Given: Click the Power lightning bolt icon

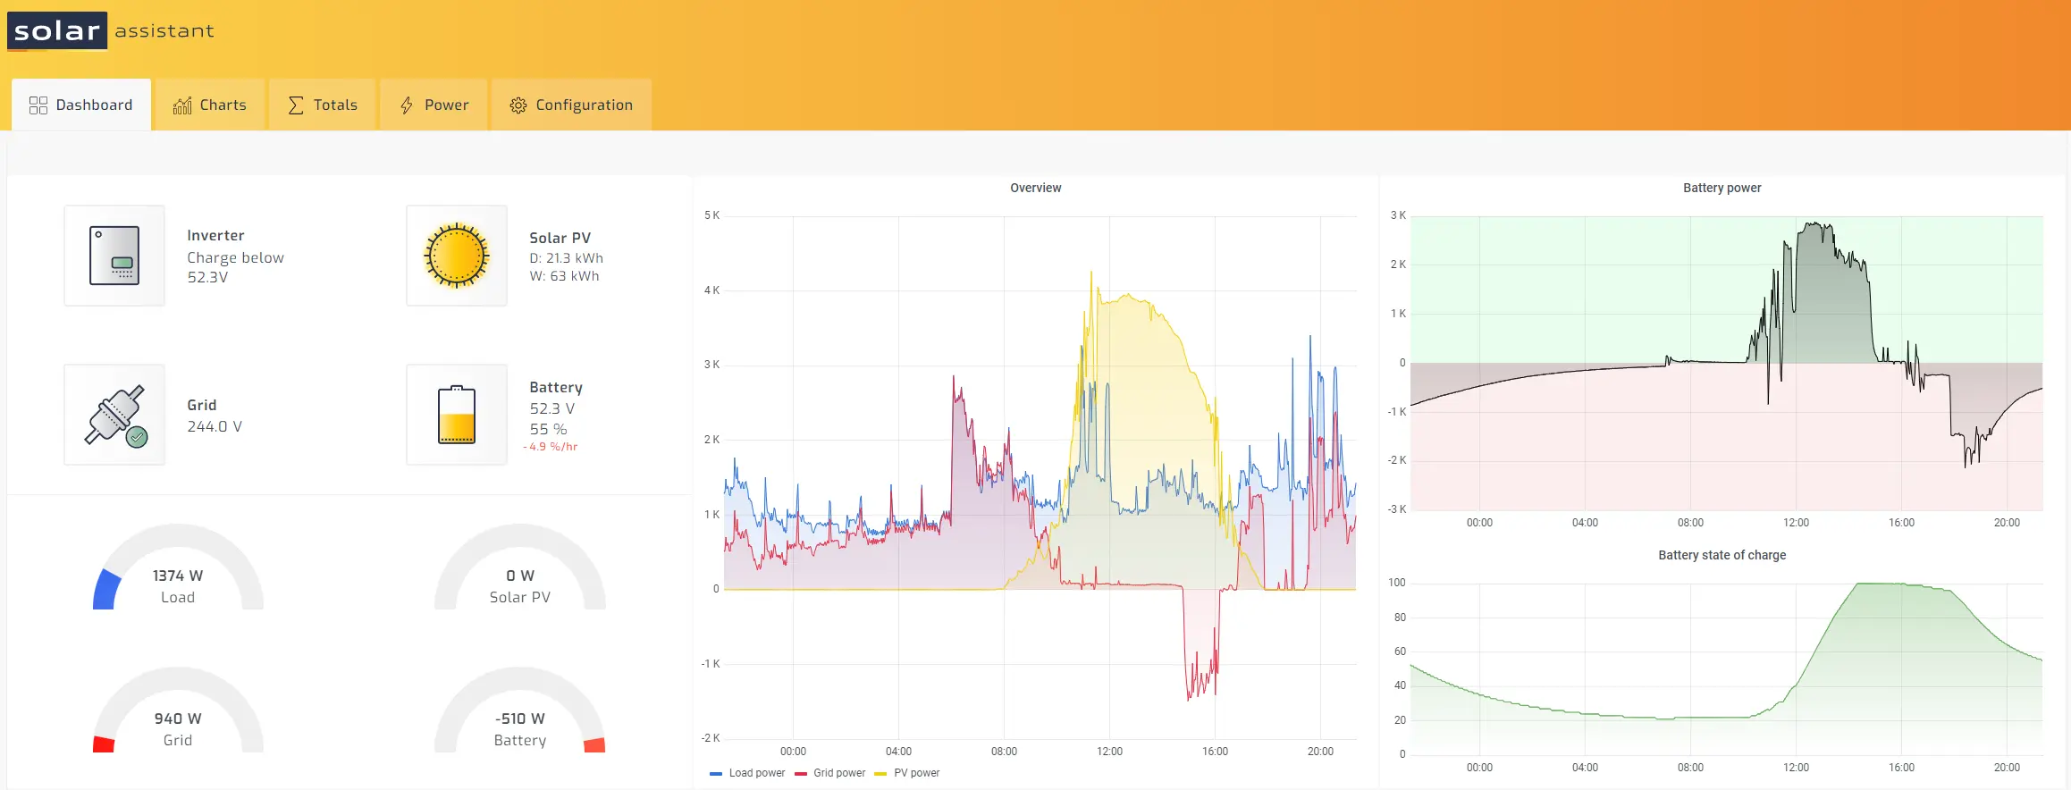Looking at the screenshot, I should pos(407,105).
